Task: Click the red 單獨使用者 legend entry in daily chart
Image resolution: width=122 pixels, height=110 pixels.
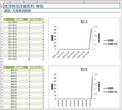Action: tap(110, 44)
